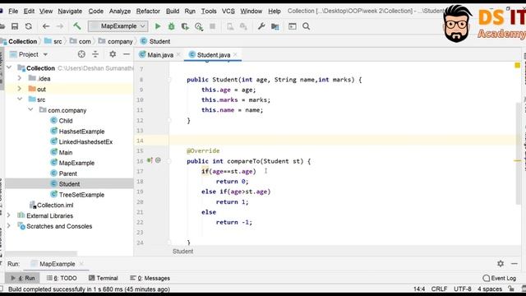This screenshot has width=526, height=296.
Task: Run MapExample with green play icon
Action: pos(157,26)
